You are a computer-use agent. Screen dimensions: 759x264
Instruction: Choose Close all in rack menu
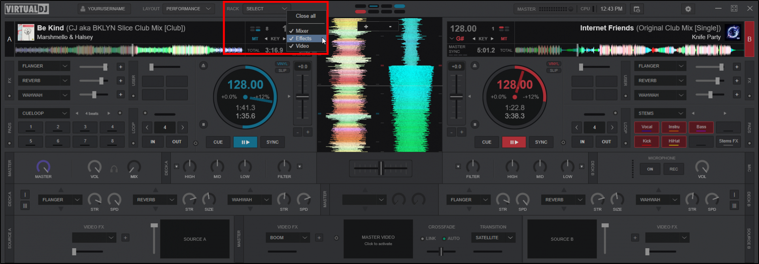click(x=306, y=16)
